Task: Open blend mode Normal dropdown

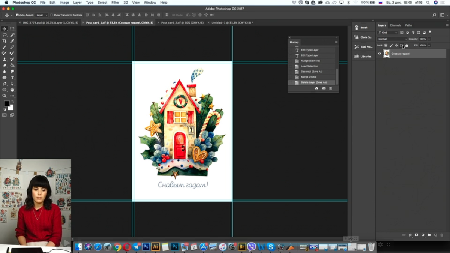Action: (392, 39)
